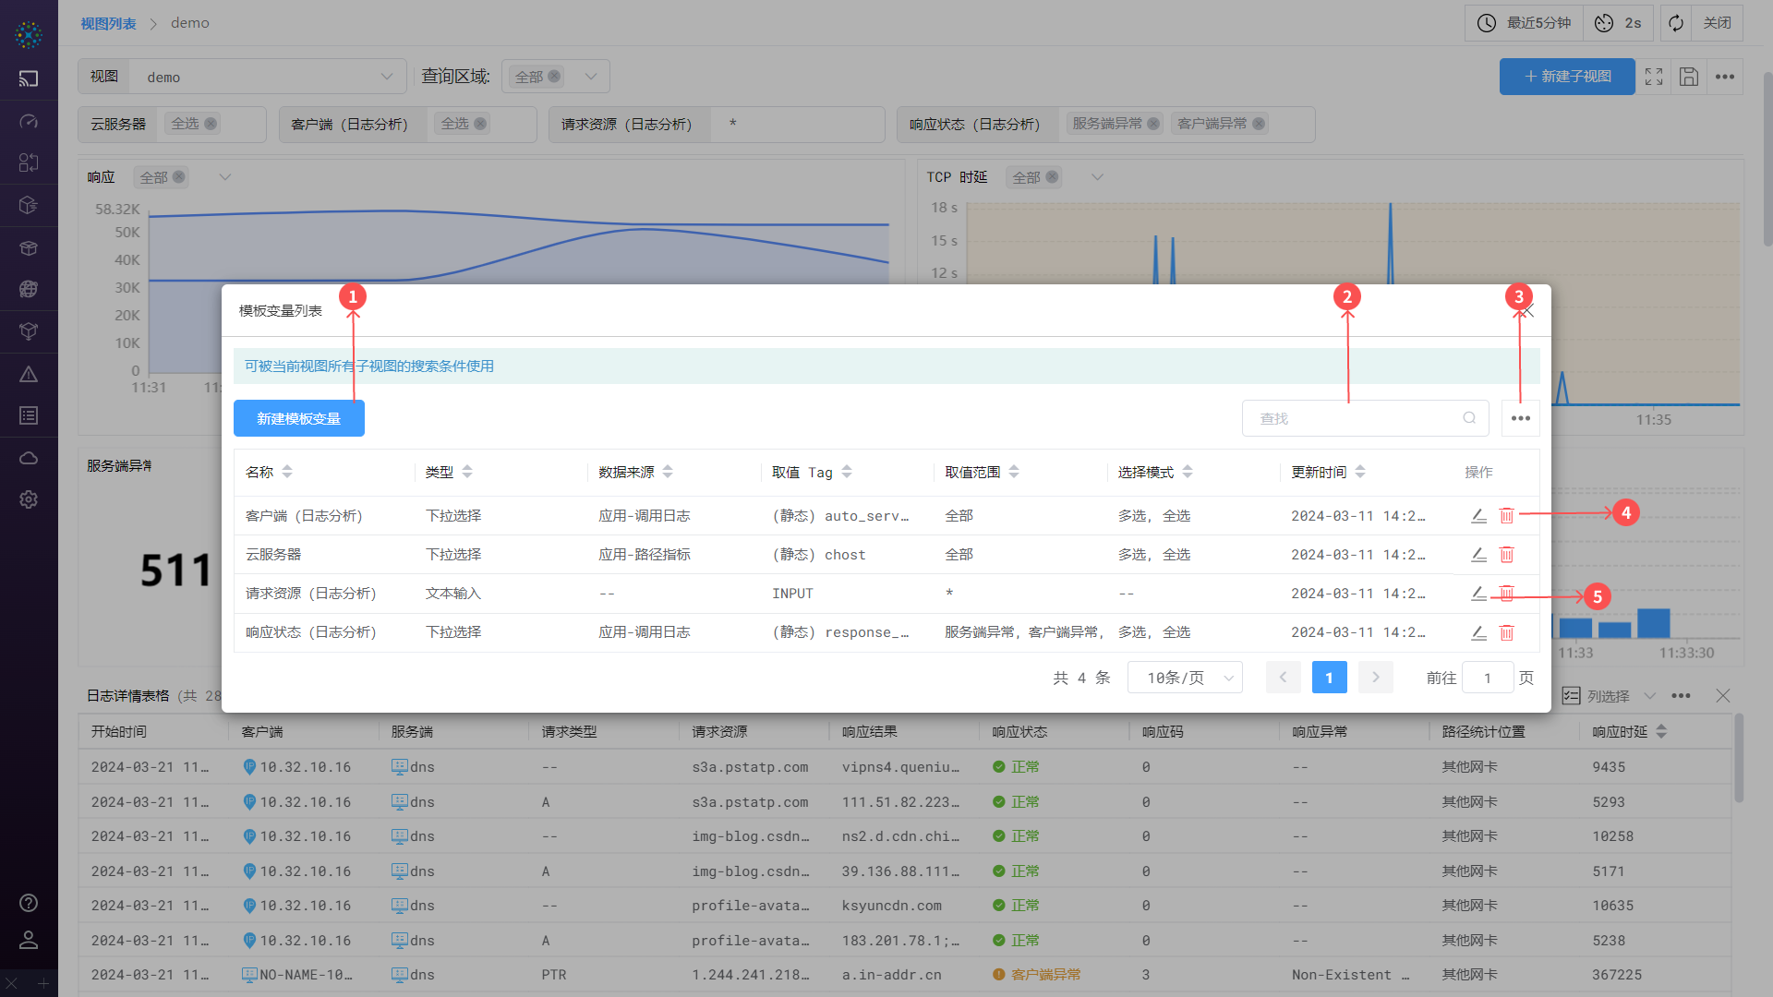Image resolution: width=1773 pixels, height=997 pixels.
Task: Open the 查询区域 全部 dropdown
Action: tap(590, 77)
